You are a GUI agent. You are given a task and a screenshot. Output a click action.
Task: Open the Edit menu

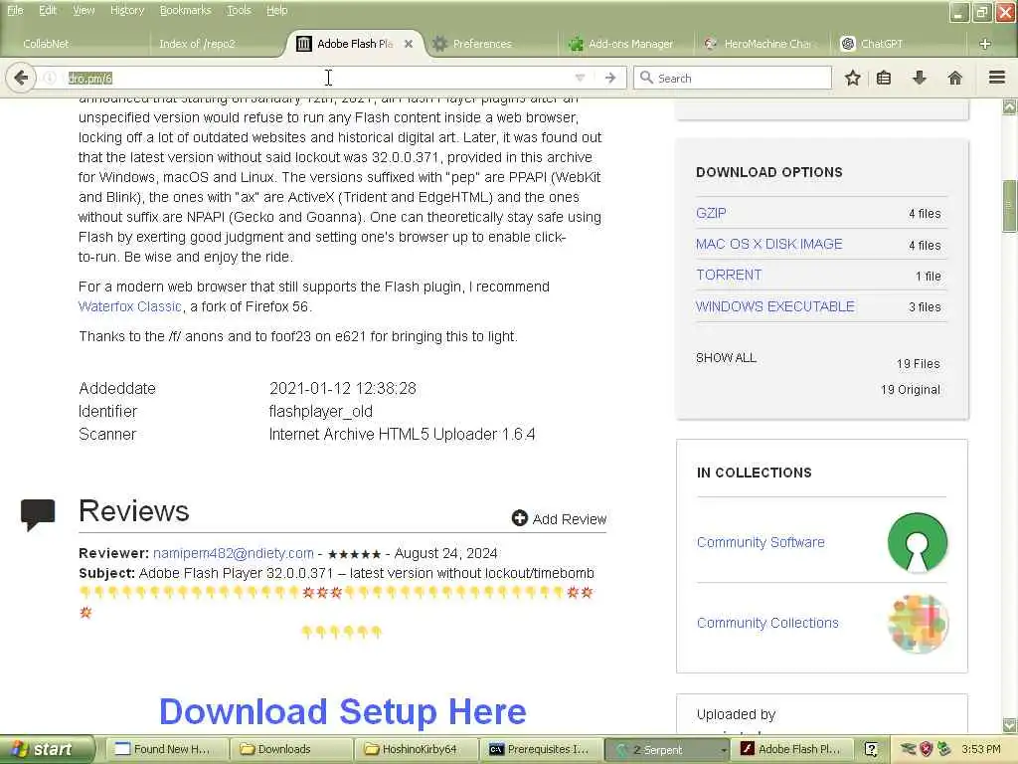(x=48, y=10)
